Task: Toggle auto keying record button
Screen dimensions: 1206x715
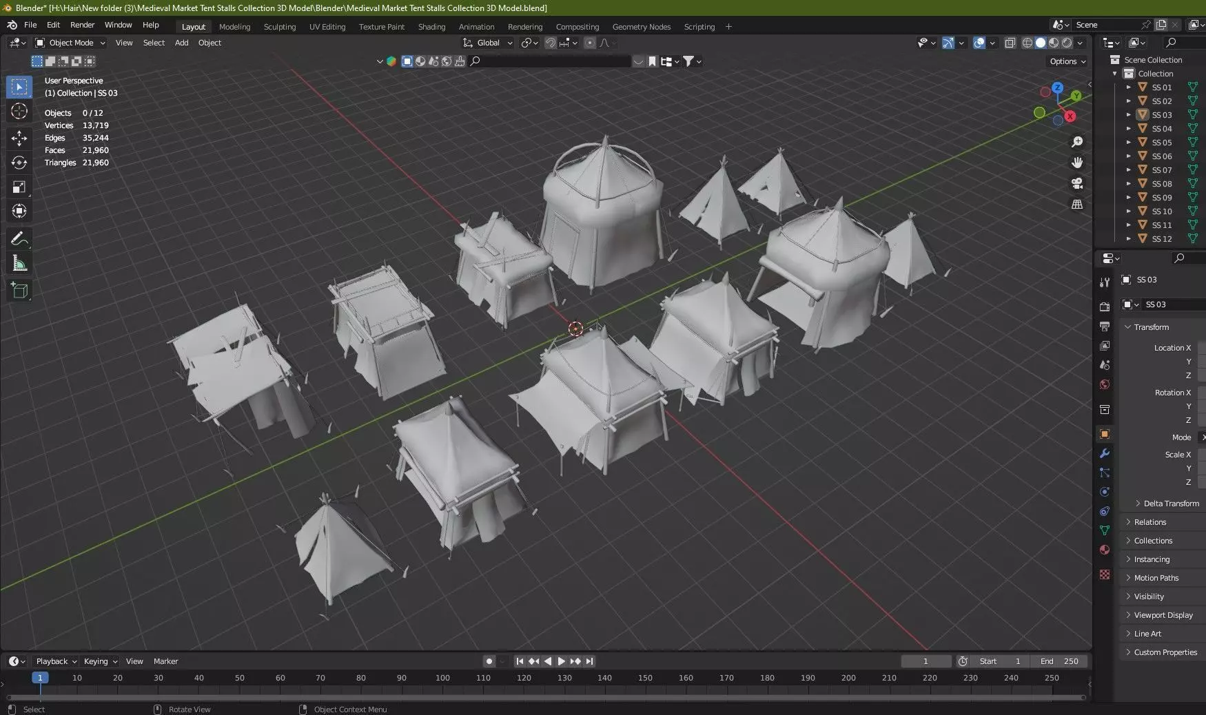Action: (x=489, y=661)
